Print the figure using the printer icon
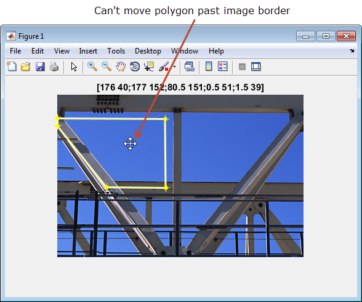Viewport: 362px width, 302px height. 54,66
